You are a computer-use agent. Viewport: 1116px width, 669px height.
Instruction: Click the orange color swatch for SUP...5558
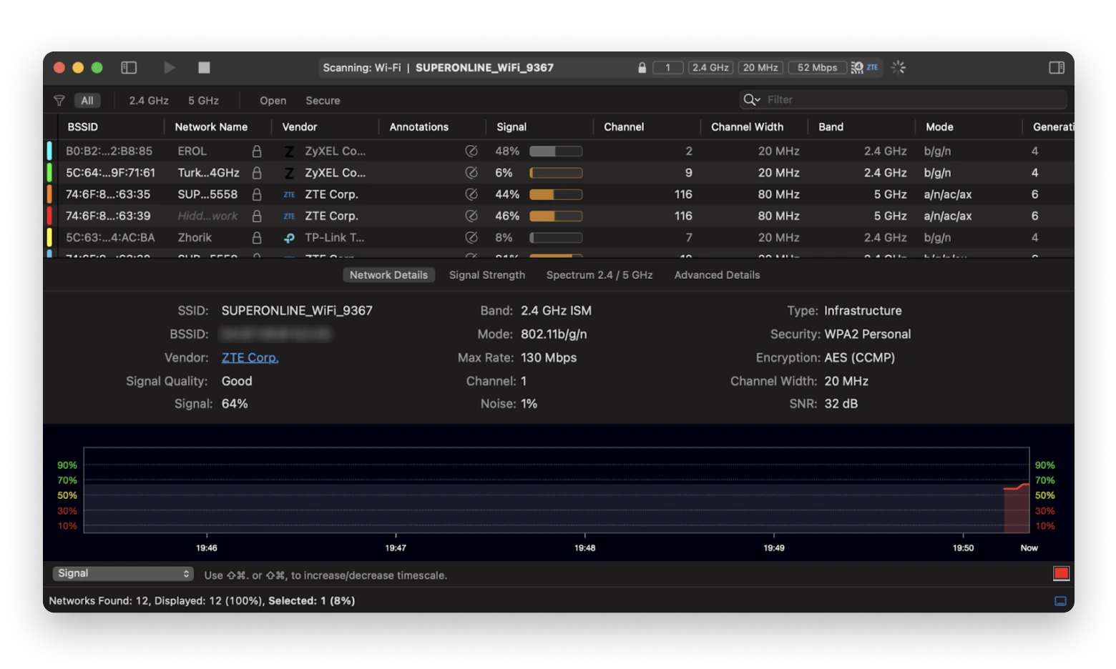[49, 194]
